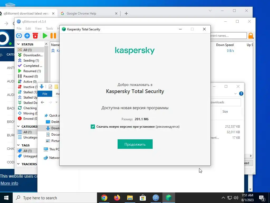Expand the ribbon chevron in File Explorer
Screen dimensions: 270x203
click(x=235, y=94)
